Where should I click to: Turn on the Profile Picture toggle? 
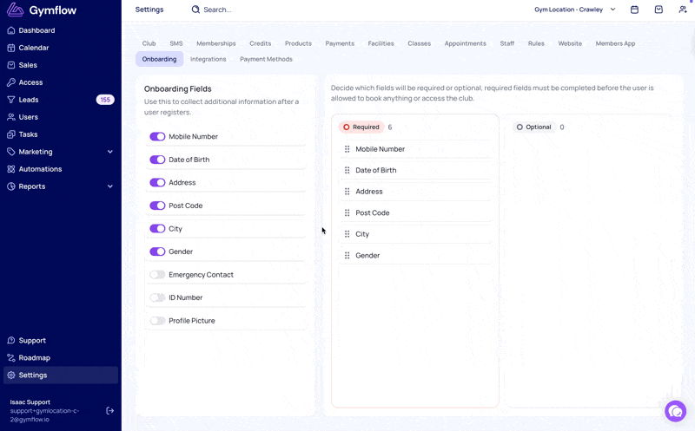(x=157, y=321)
